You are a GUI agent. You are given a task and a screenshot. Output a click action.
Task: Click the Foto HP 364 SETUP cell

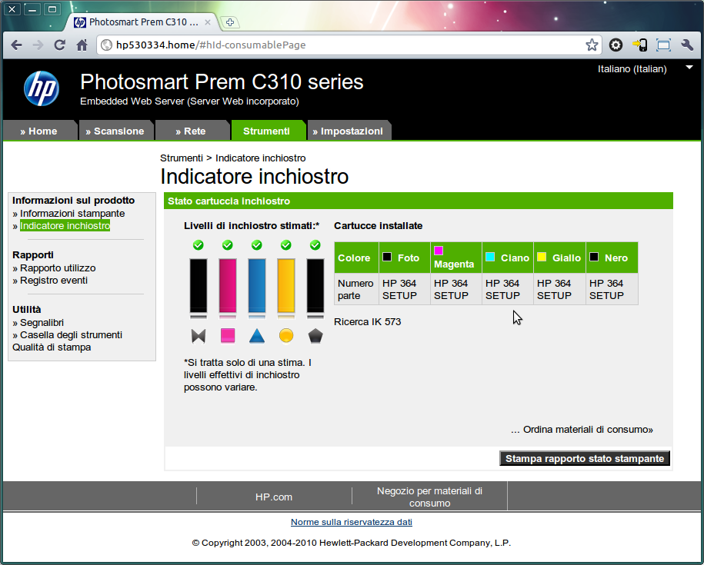coord(405,289)
